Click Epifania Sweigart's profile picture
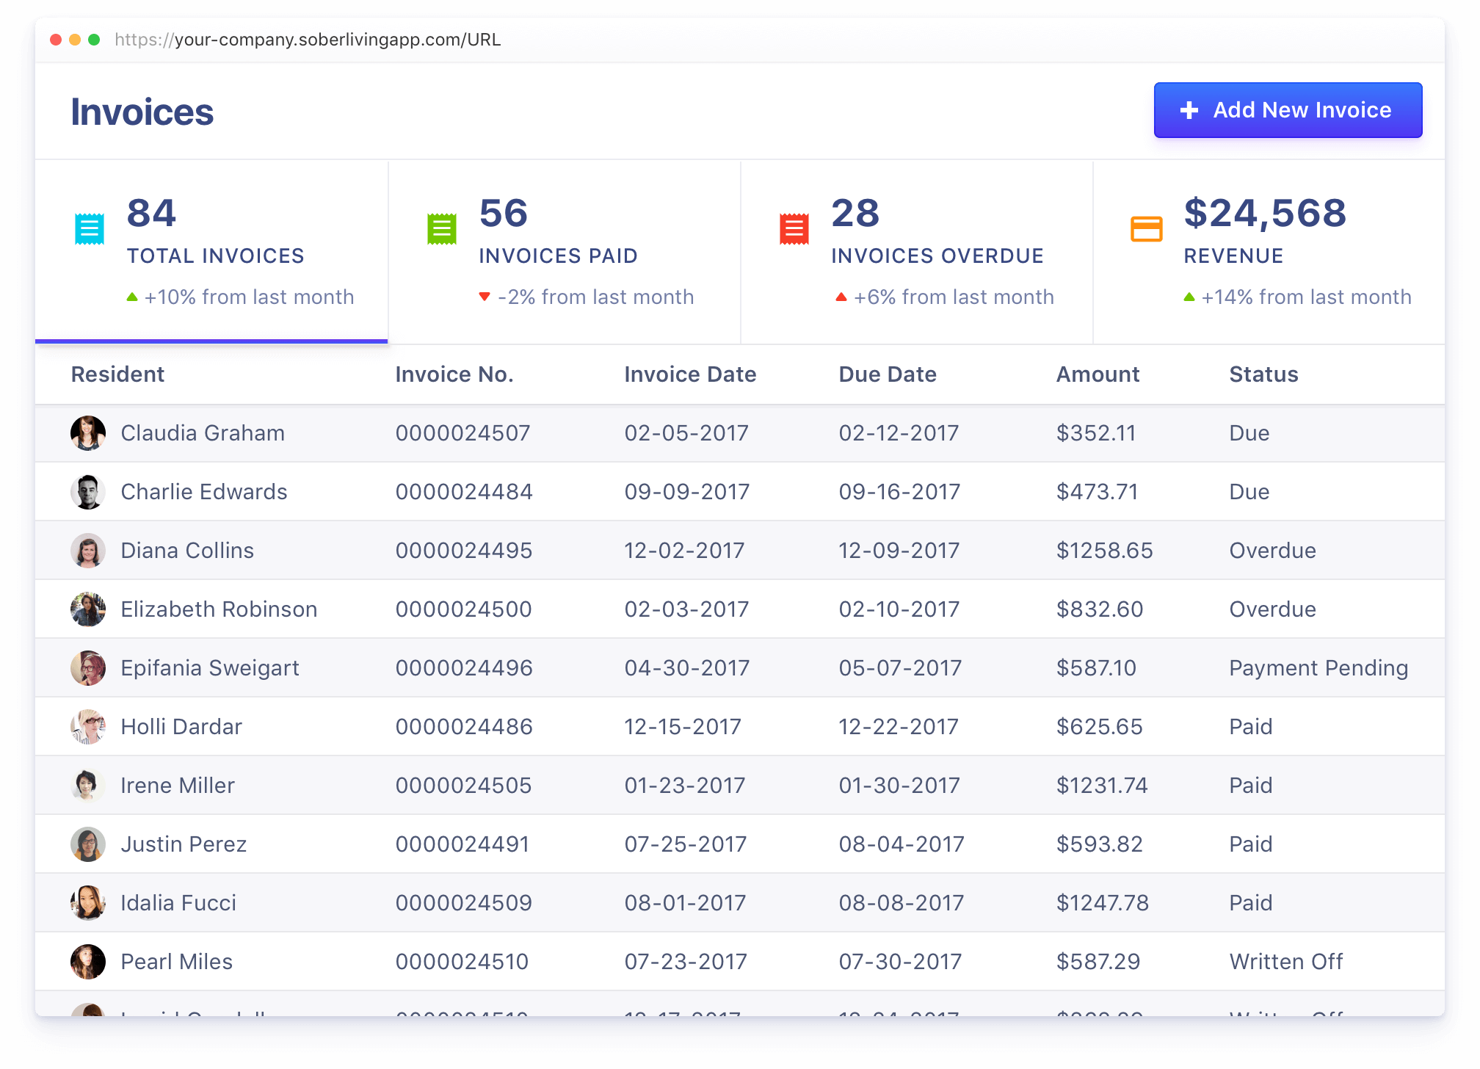 pyautogui.click(x=88, y=668)
